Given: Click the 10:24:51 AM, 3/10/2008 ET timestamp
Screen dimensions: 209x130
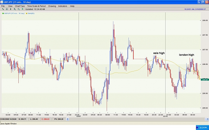Looking at the screenshot, I should coord(195,9).
